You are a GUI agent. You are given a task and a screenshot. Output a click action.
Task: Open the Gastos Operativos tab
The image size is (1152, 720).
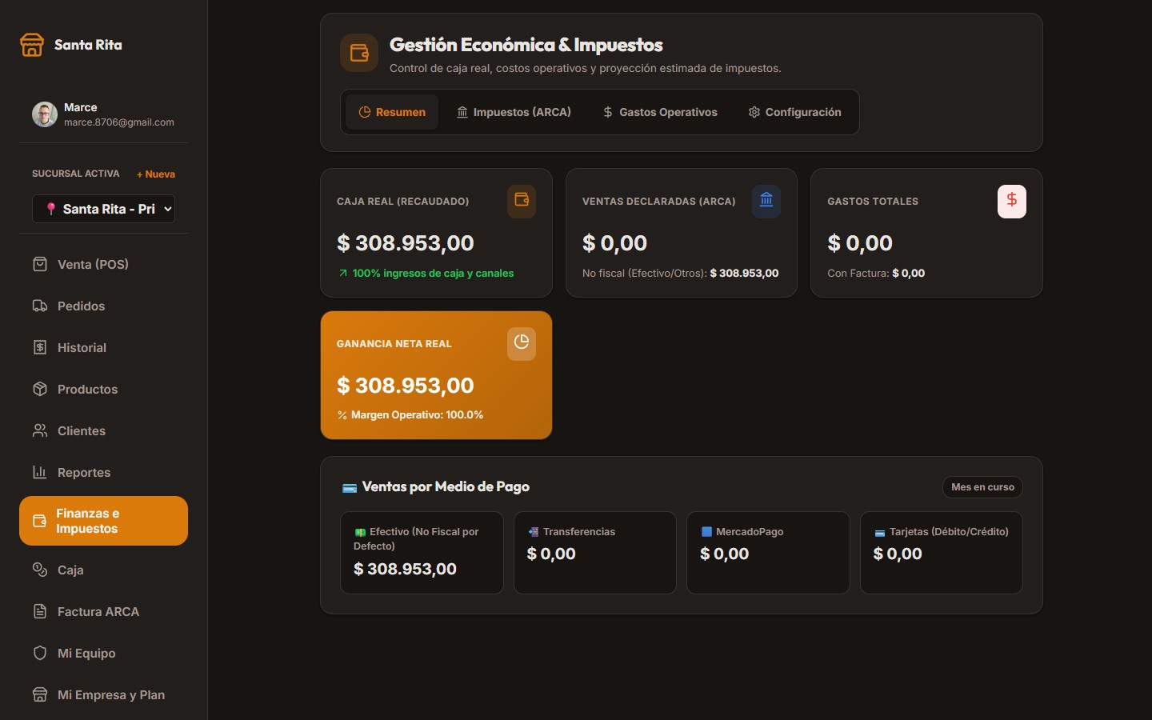pos(660,112)
